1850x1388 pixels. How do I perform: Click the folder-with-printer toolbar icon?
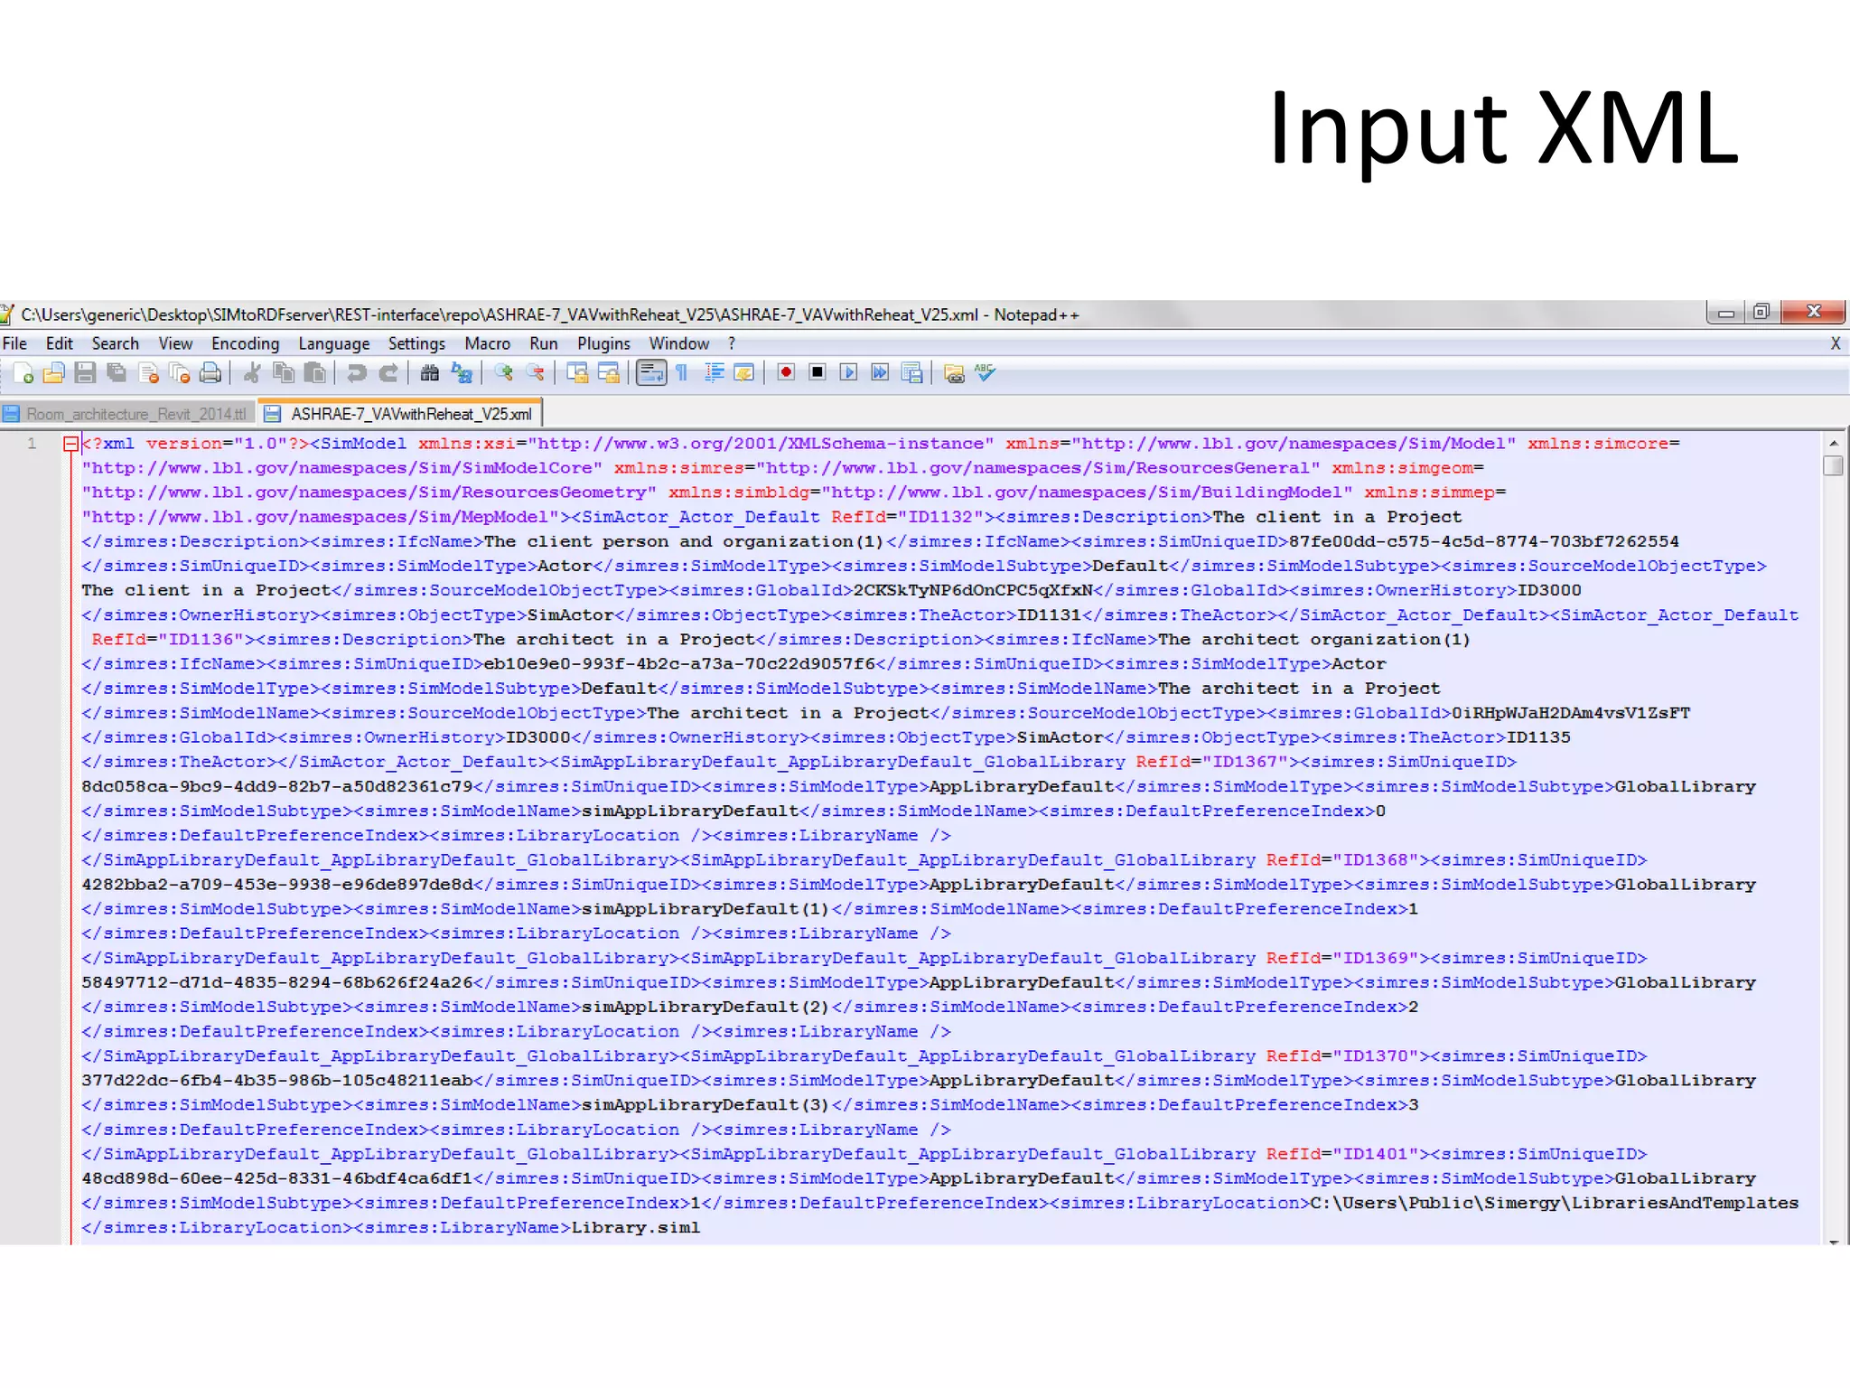tap(954, 372)
